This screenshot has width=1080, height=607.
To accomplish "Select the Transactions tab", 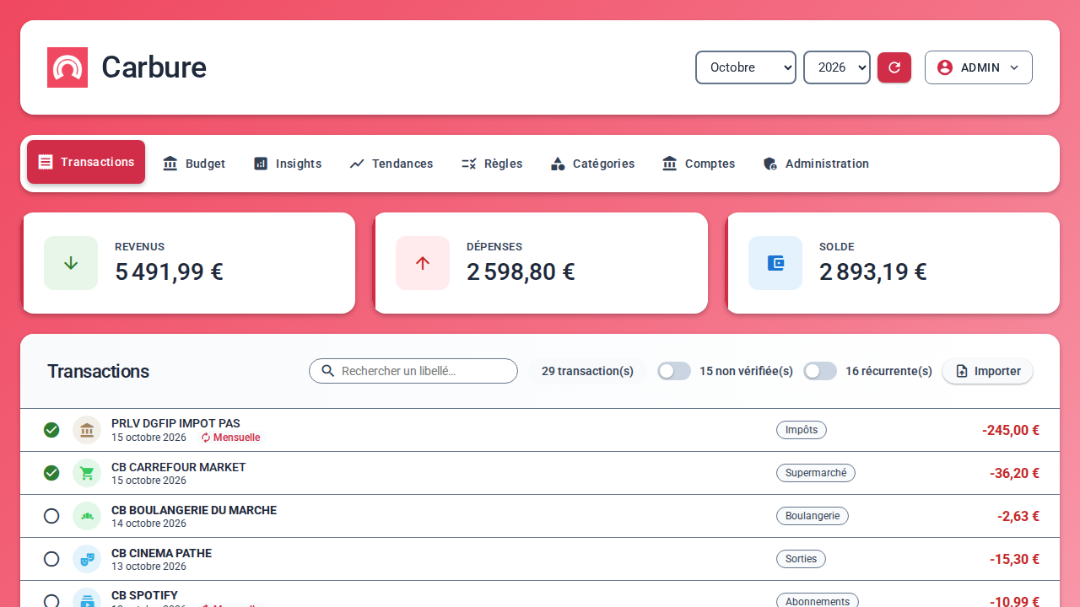I will click(x=86, y=162).
